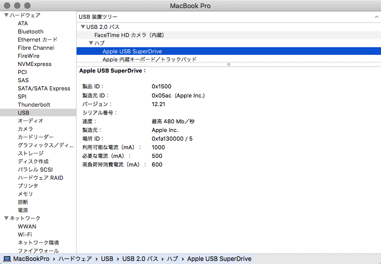This screenshot has height=264, width=381.
Task: Click the 利用可能な電流 value 1000
Action: (x=158, y=147)
